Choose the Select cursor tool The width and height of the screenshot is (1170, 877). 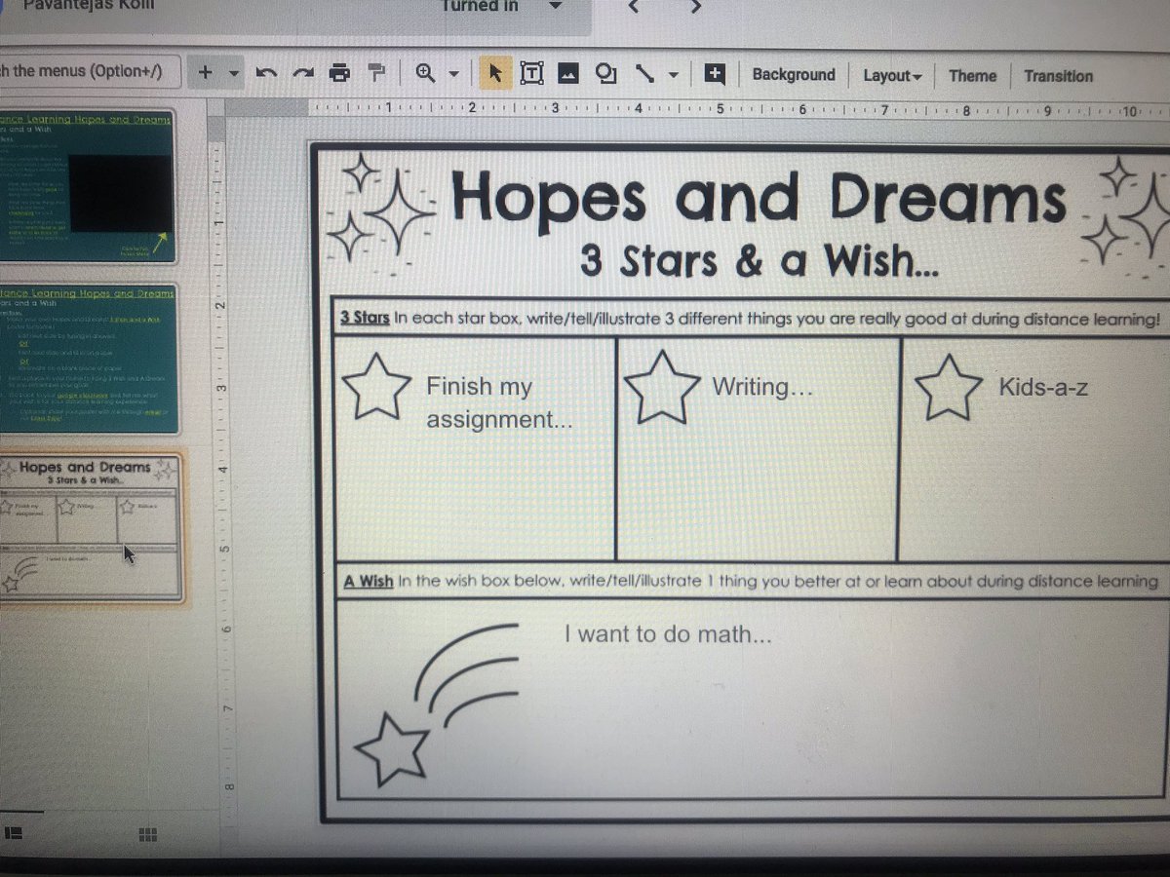click(494, 73)
